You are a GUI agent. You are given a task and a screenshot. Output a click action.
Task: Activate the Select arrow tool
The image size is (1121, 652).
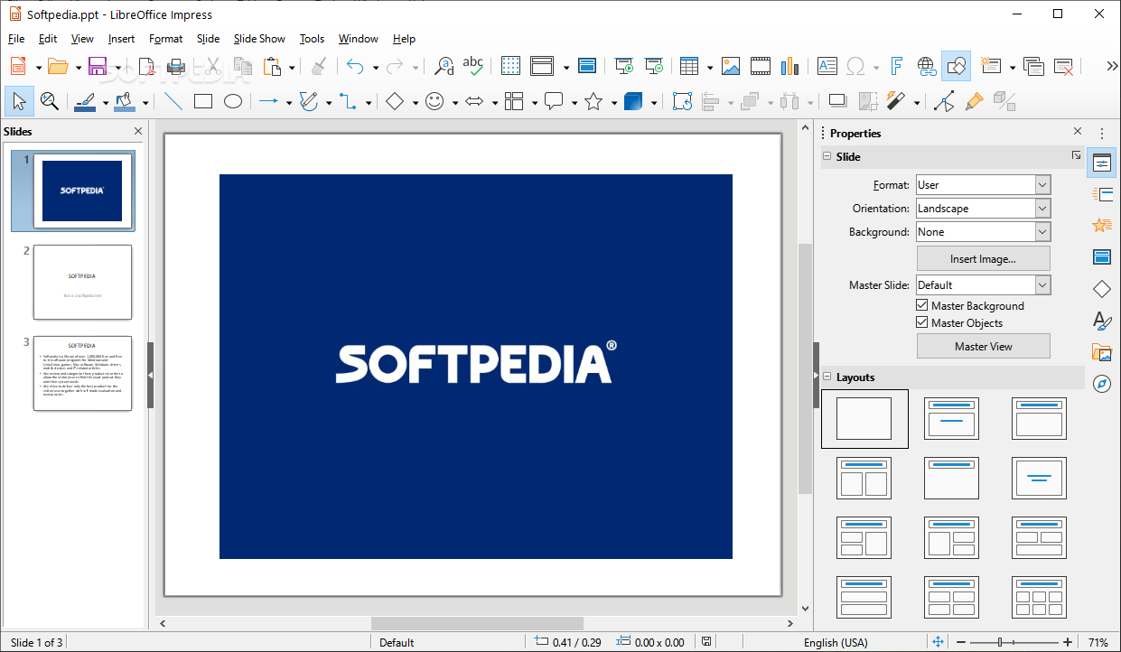point(19,101)
